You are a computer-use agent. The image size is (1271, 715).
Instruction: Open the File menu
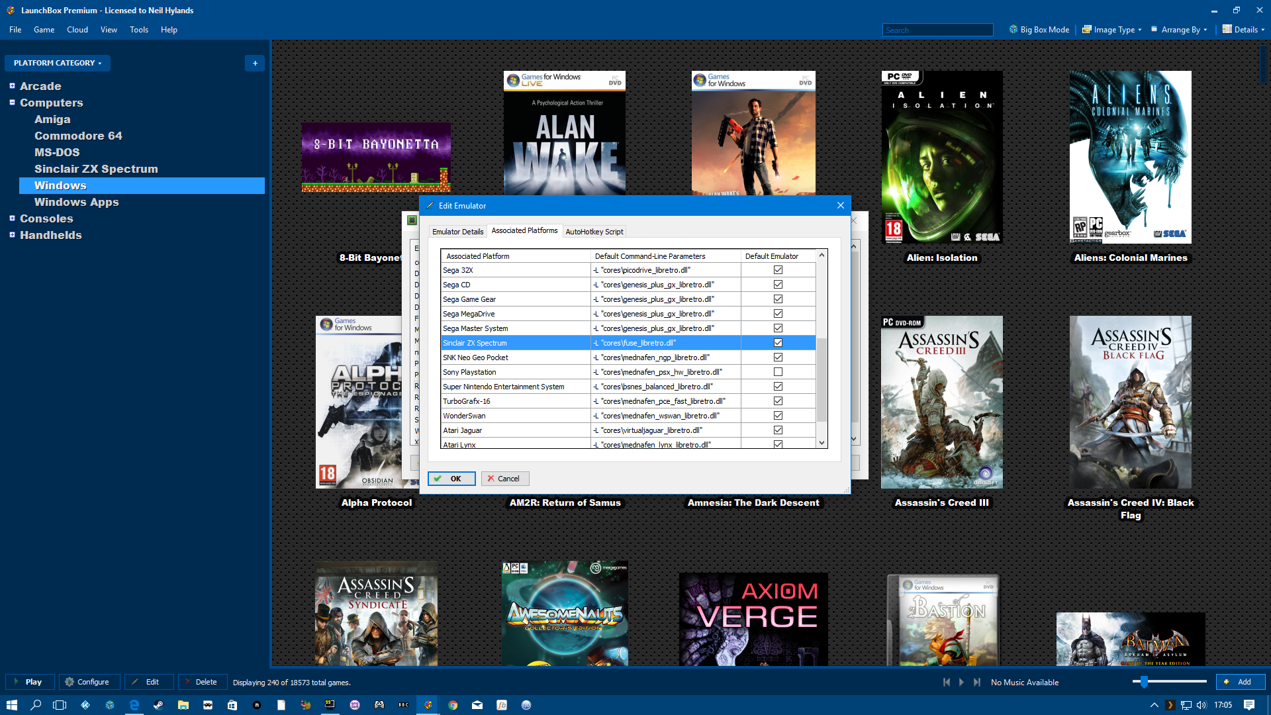click(x=15, y=30)
